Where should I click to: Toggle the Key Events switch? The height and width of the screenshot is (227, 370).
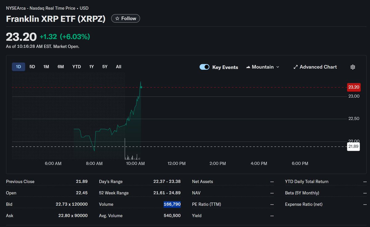(204, 67)
